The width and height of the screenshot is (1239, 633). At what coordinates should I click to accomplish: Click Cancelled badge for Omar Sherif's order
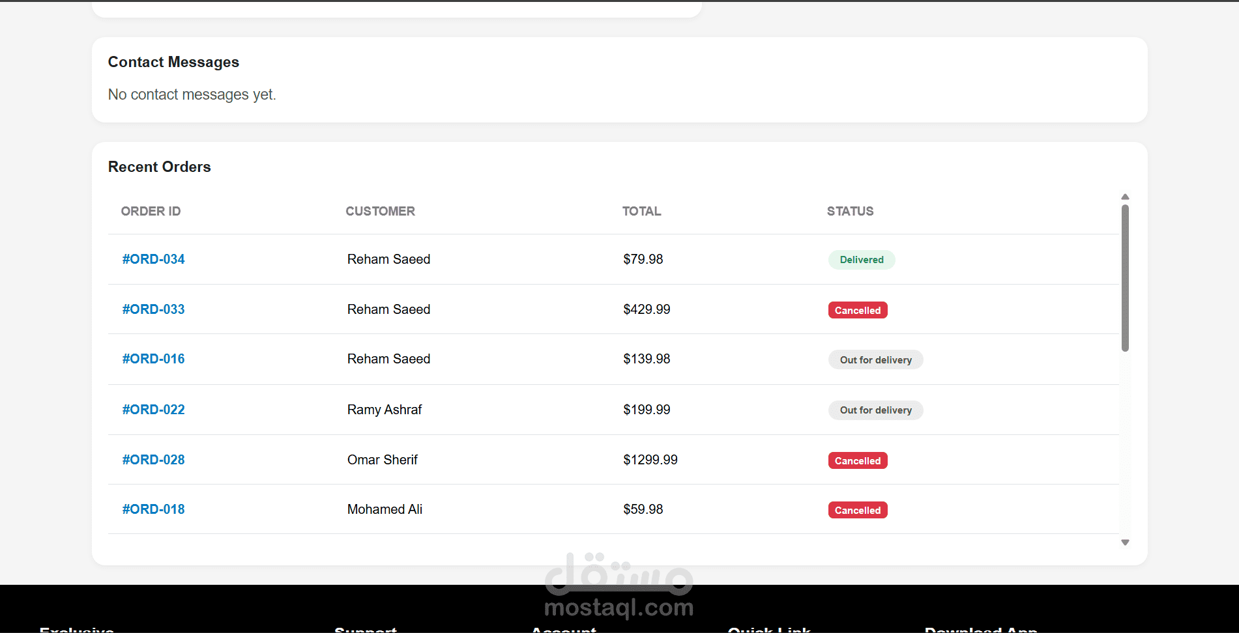click(x=858, y=461)
